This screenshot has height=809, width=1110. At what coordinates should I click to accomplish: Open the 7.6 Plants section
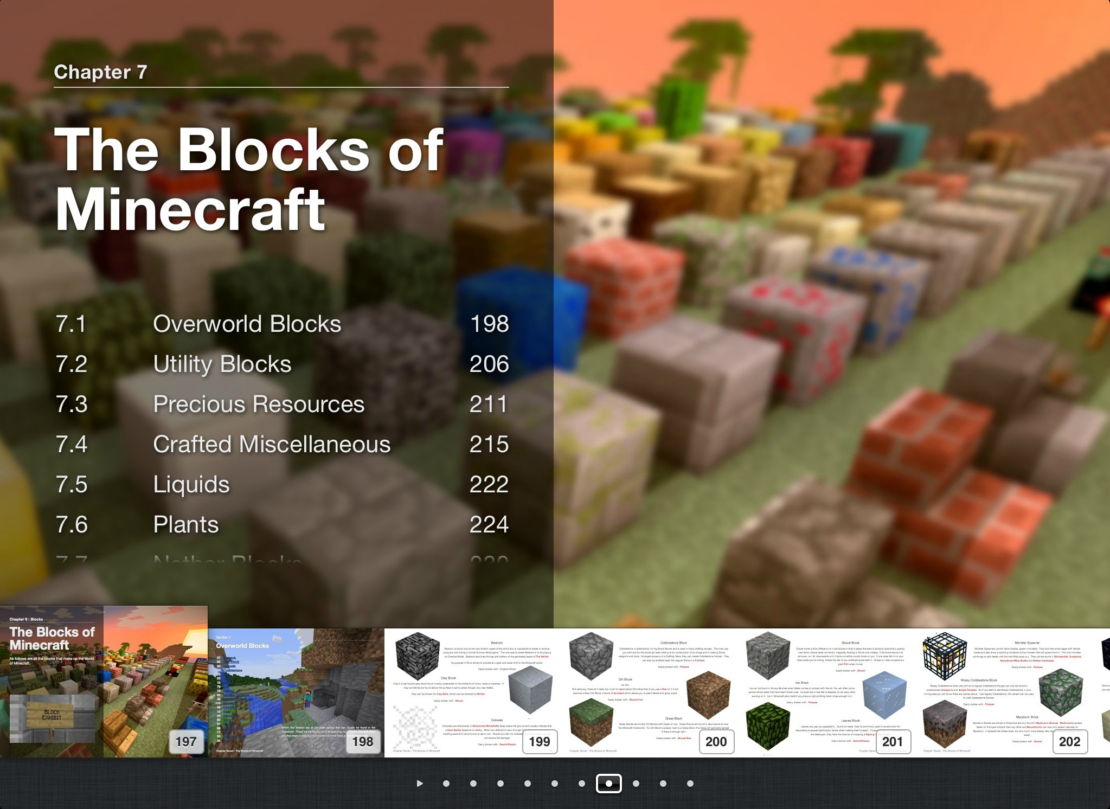[186, 525]
